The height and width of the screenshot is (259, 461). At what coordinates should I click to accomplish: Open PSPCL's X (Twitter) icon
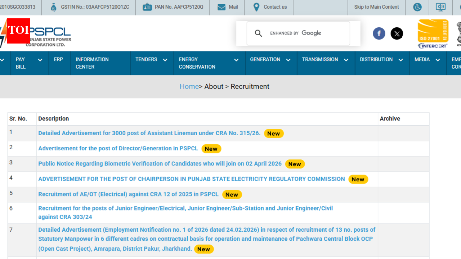(397, 33)
